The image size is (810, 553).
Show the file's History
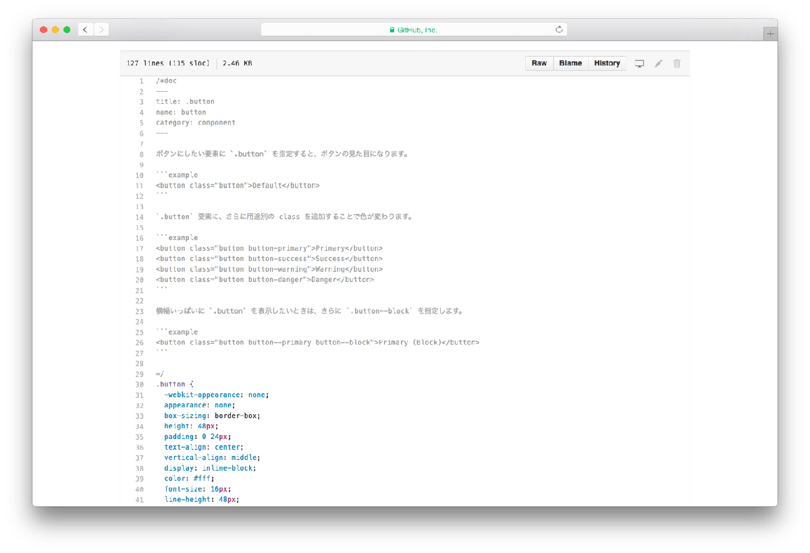click(607, 63)
